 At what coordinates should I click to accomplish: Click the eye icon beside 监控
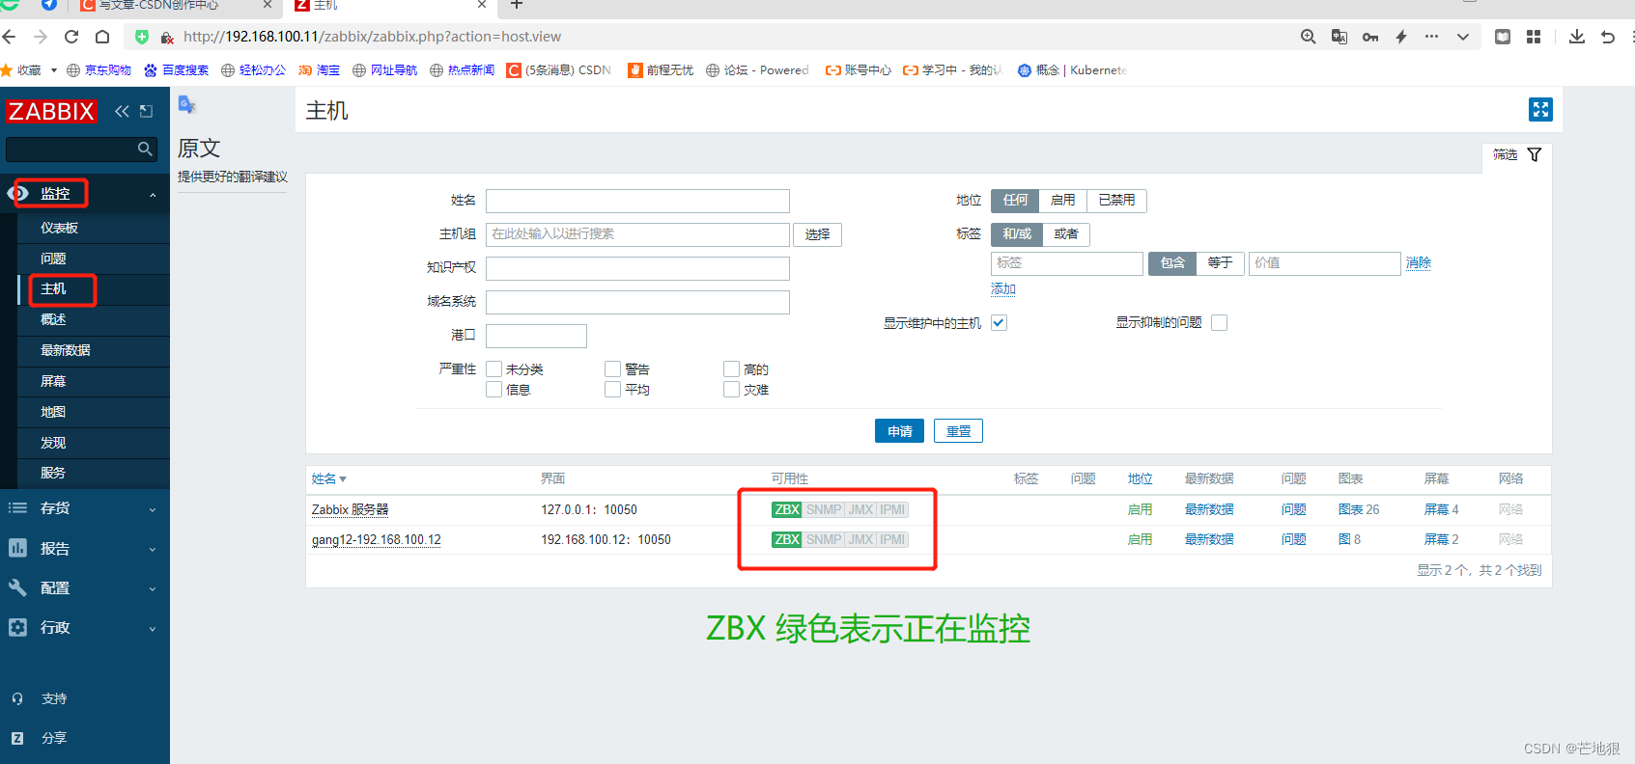pyautogui.click(x=18, y=193)
